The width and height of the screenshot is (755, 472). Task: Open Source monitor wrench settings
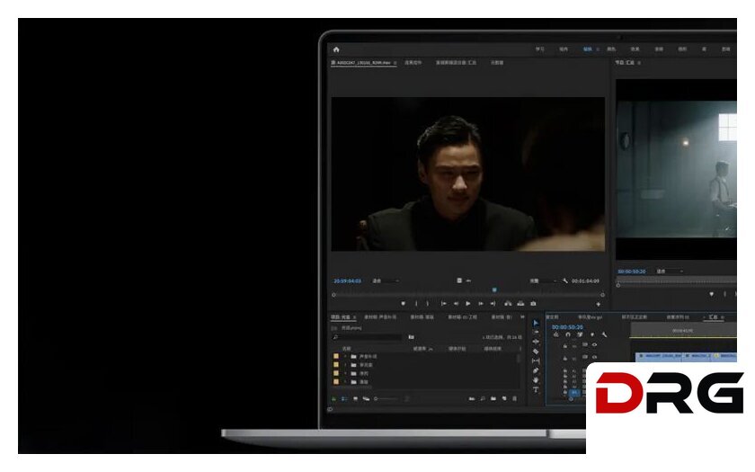564,281
